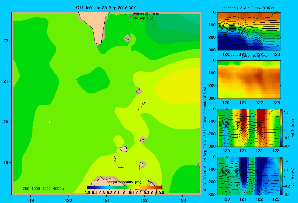
Task: Click the vel. E color scale bar
Action: (x=282, y=176)
